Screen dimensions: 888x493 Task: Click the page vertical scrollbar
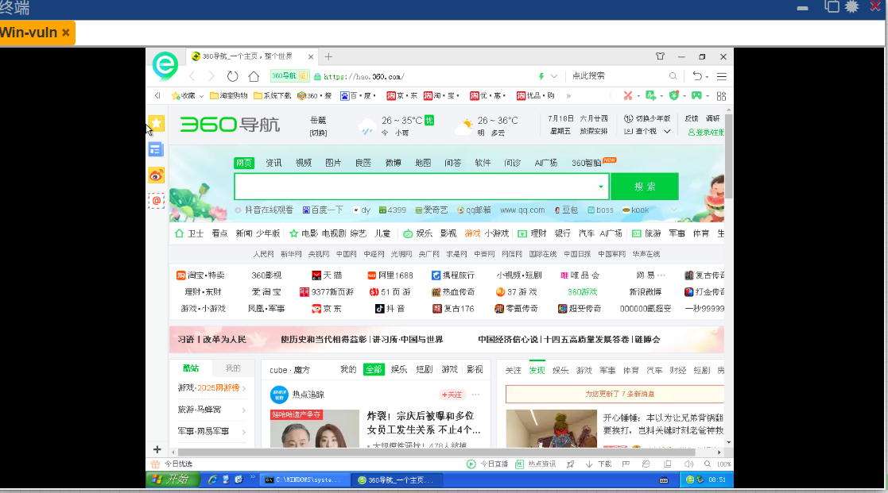pos(729,156)
